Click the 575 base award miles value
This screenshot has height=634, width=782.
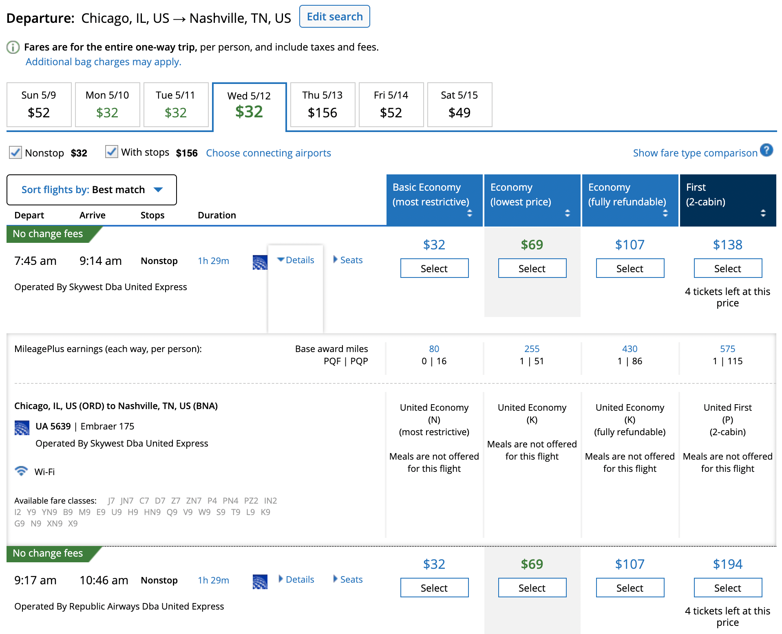point(728,349)
